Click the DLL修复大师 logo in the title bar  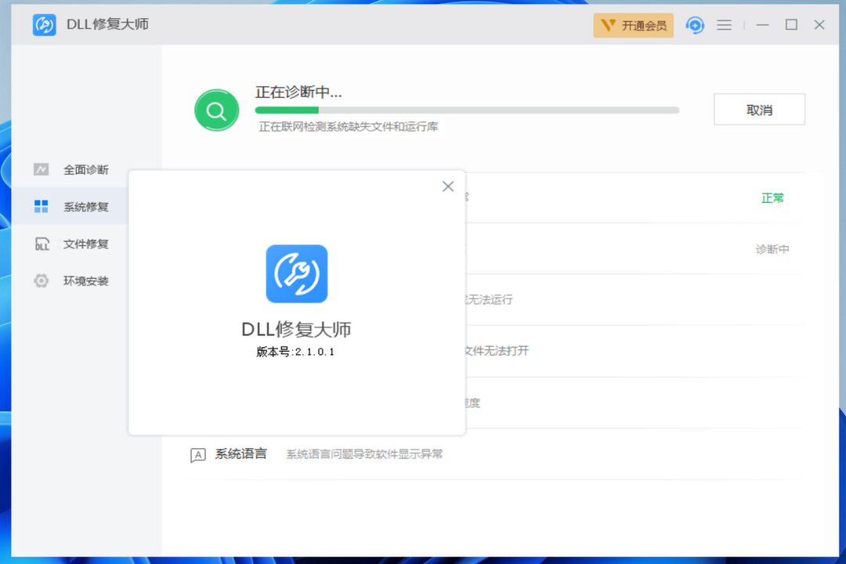coord(45,24)
